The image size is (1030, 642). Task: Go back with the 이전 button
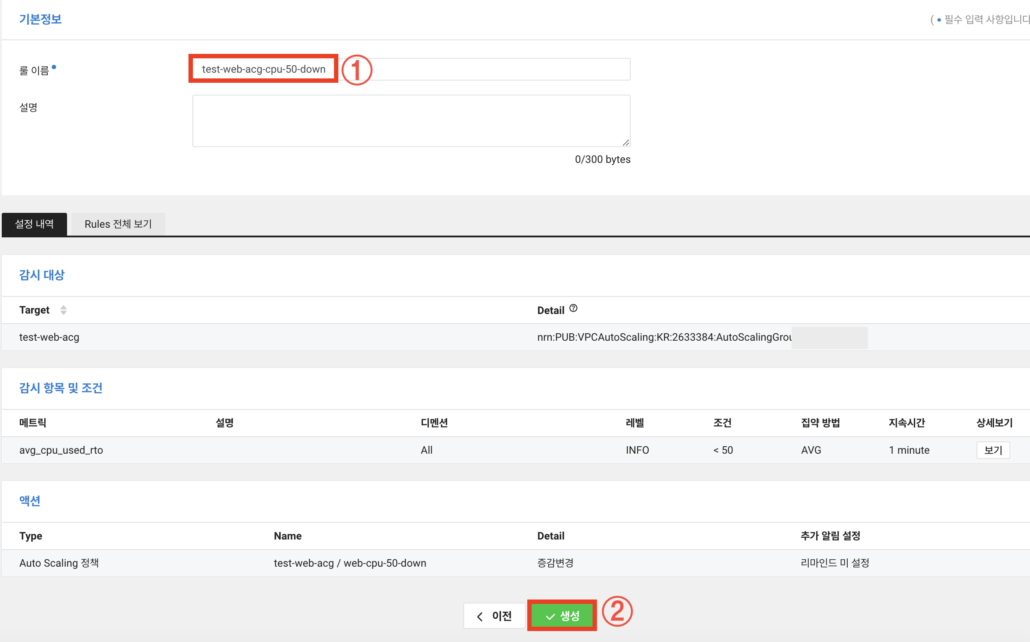tap(494, 616)
